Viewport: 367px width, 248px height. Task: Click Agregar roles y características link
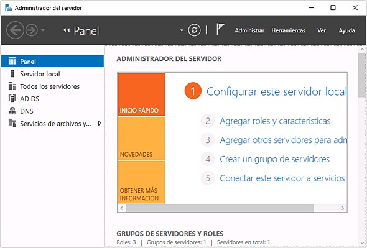(x=275, y=121)
